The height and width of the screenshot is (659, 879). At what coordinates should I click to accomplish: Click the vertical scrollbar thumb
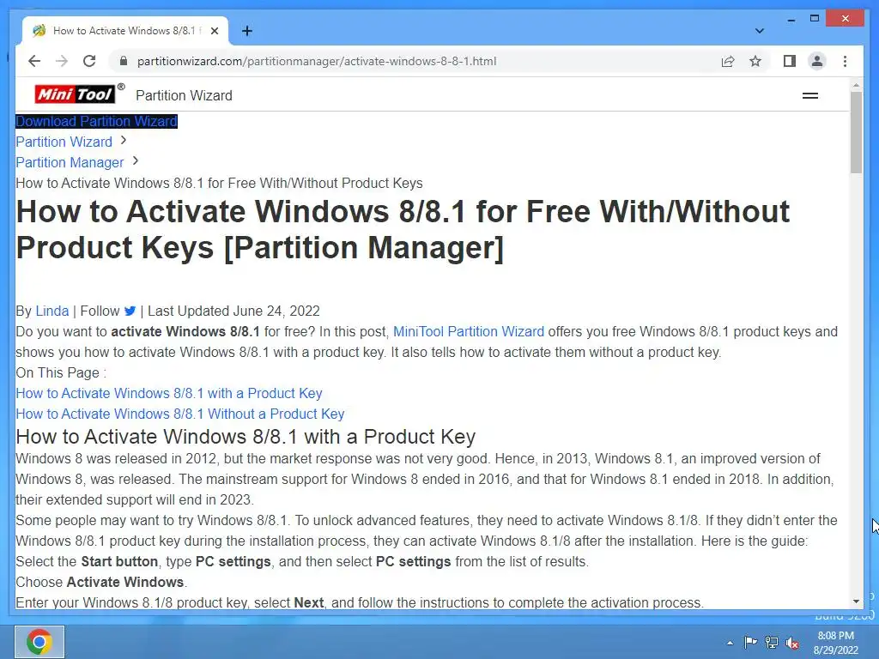pos(856,132)
